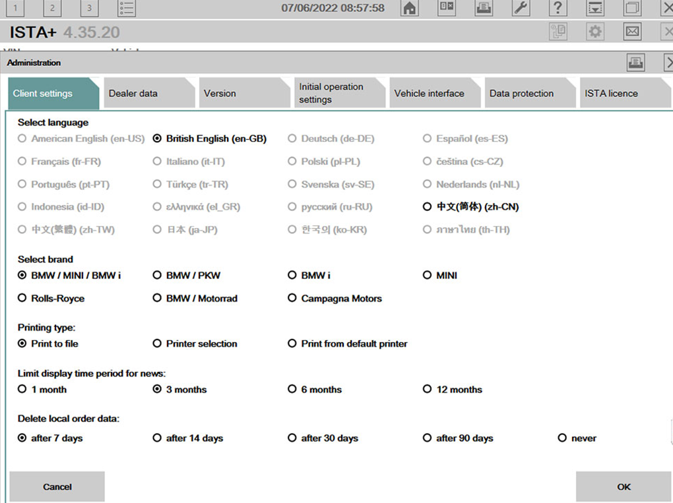Go to the Home screen via house icon
The width and height of the screenshot is (673, 503).
[410, 8]
